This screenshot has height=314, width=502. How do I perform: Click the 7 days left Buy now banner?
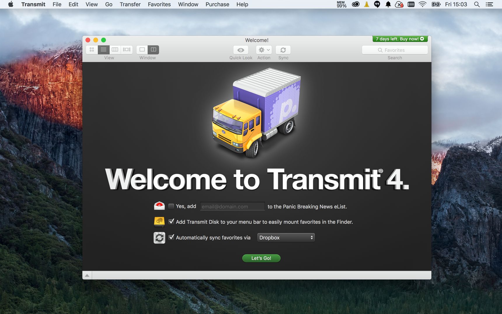[x=400, y=39]
